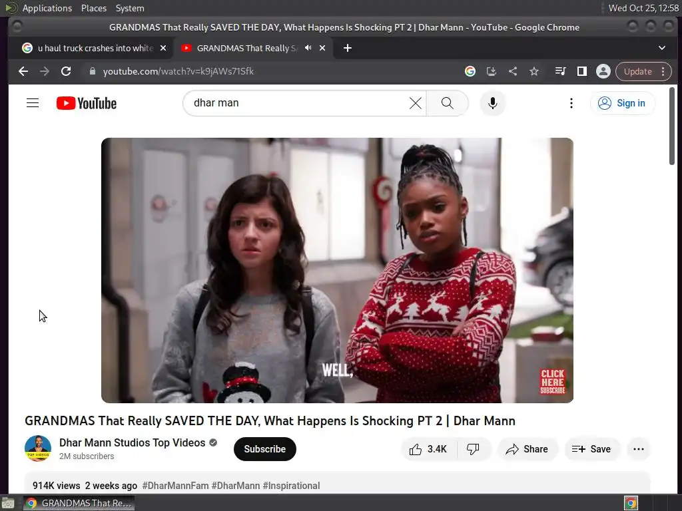
Task: Select GRANDMAS That Re... taskbar entry
Action: (79, 503)
